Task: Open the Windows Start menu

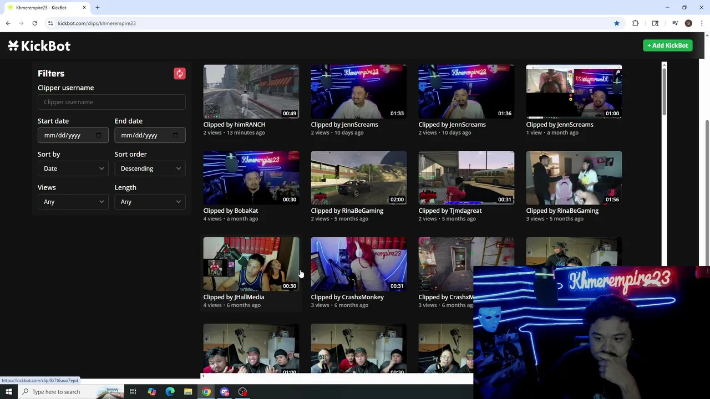Action: tap(9, 392)
